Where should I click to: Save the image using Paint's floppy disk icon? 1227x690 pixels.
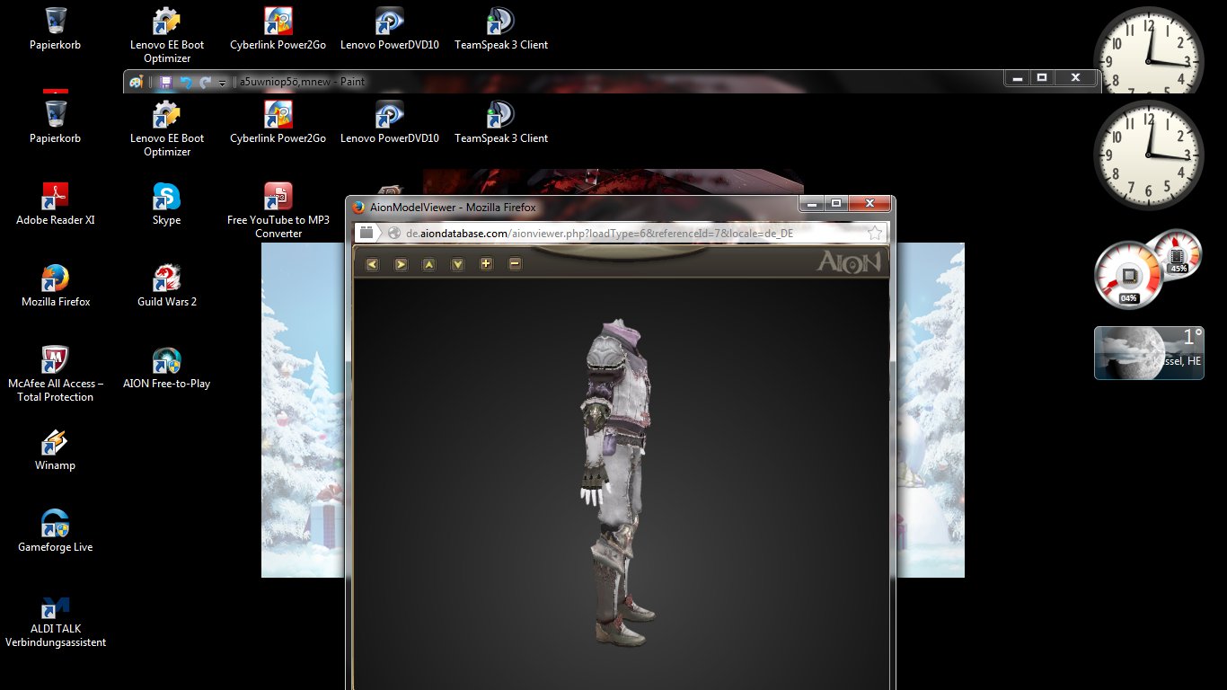click(165, 82)
